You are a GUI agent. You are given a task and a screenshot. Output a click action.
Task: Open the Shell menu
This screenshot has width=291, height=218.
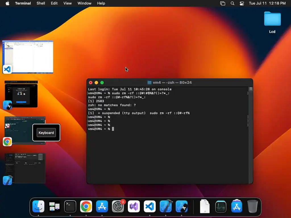click(x=41, y=3)
